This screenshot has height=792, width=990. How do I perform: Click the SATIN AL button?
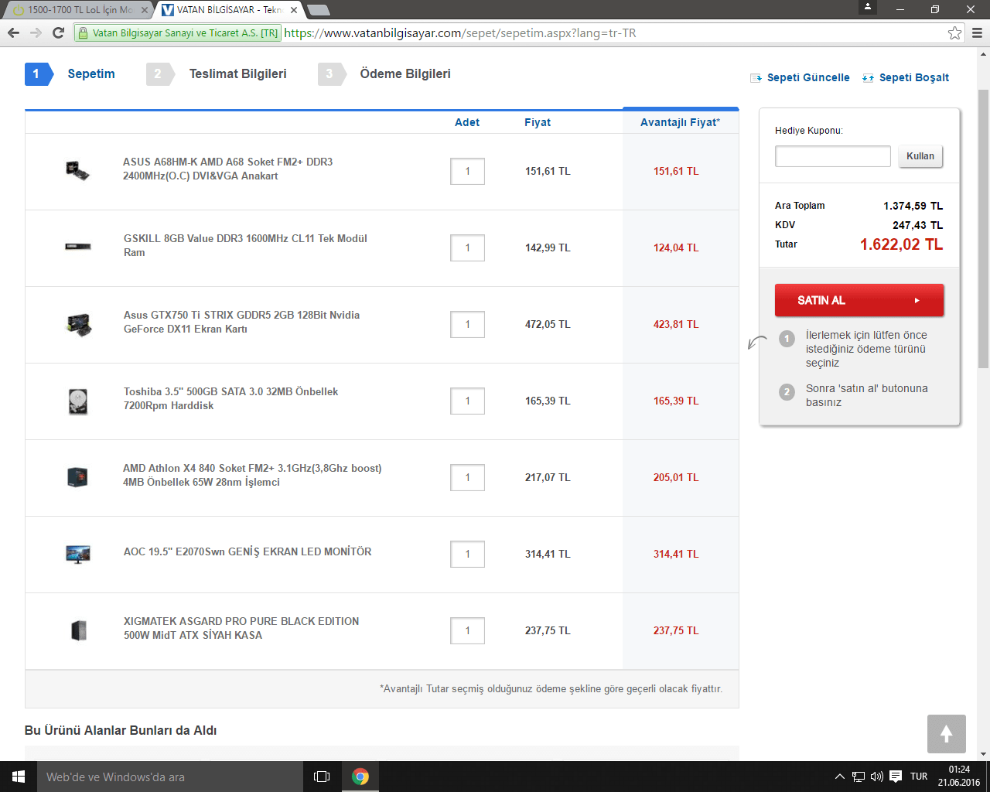[859, 300]
